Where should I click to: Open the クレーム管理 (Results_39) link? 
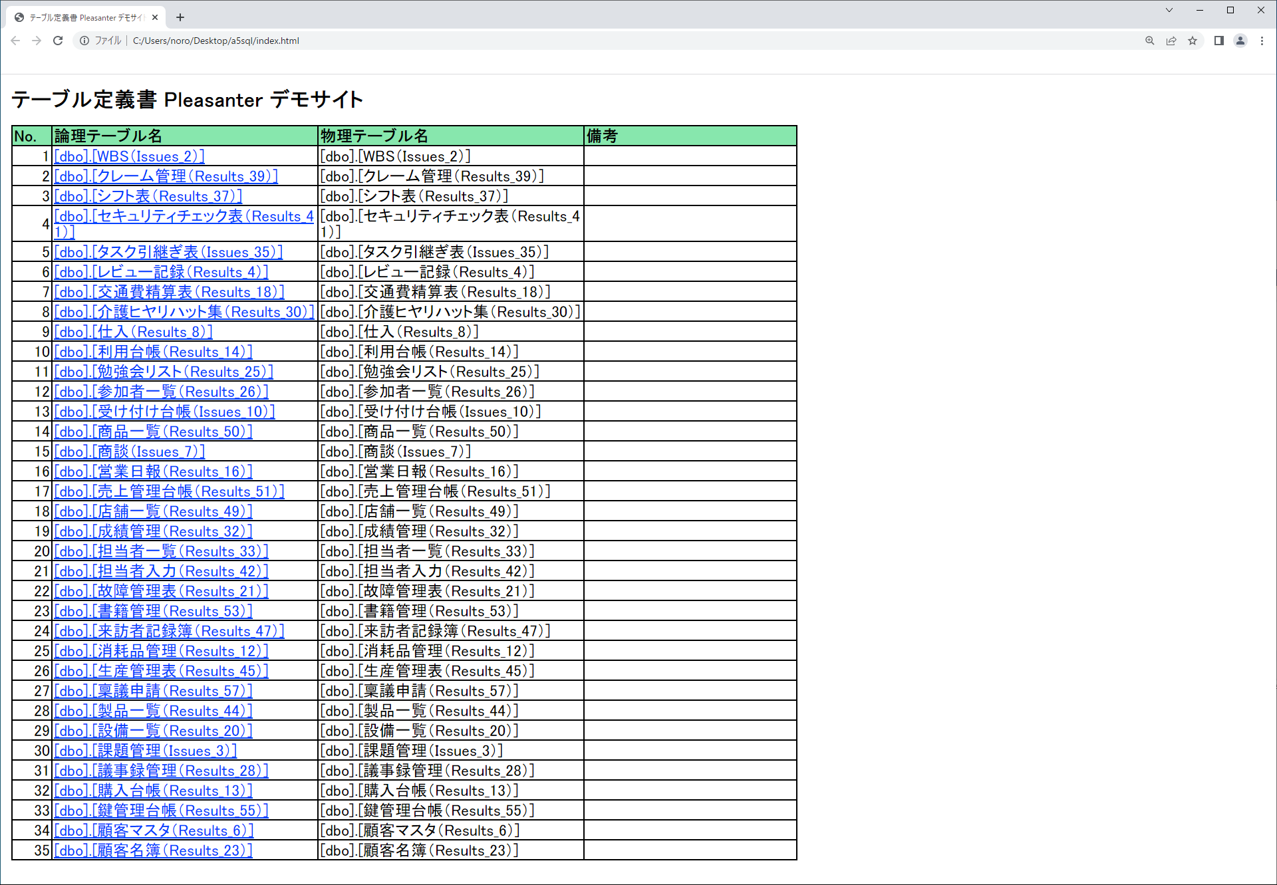pyautogui.click(x=166, y=176)
